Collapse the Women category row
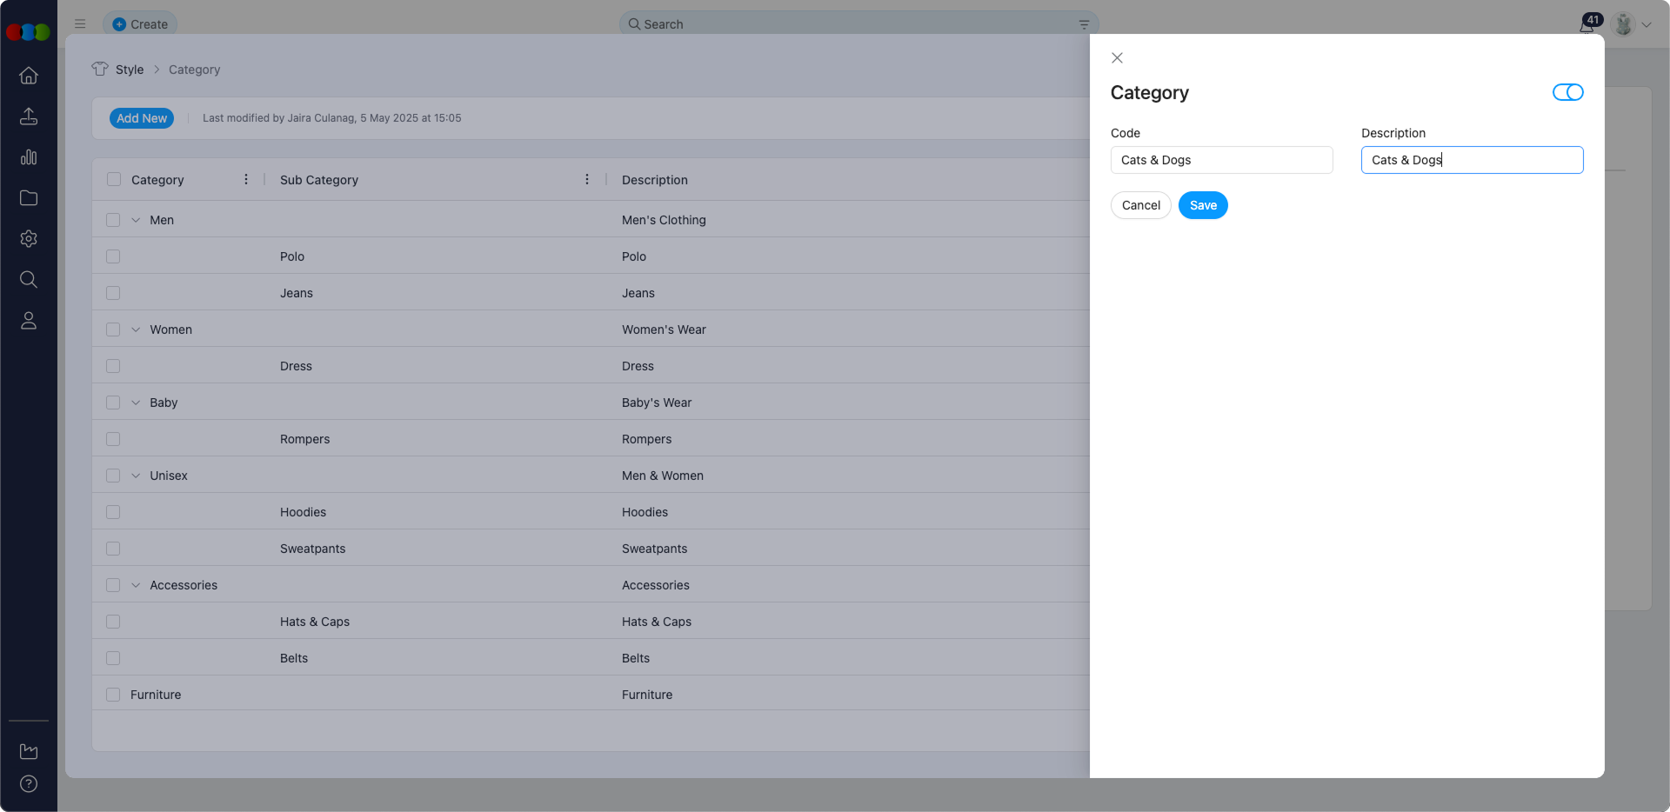Viewport: 1670px width, 812px height. point(136,329)
